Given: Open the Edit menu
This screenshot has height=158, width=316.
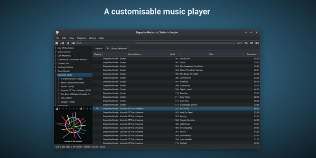Looking at the screenshot, I should click(x=64, y=38).
